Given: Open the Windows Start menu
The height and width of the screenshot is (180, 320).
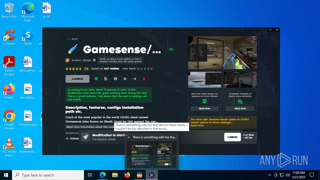Looking at the screenshot, I should [6, 175].
